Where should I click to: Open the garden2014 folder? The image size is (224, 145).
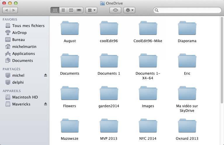109,94
